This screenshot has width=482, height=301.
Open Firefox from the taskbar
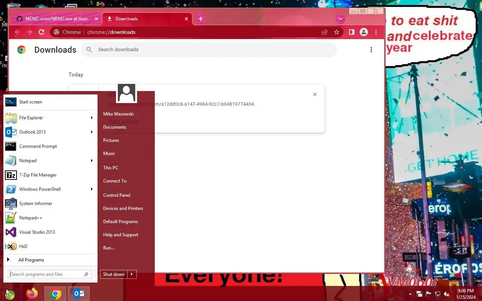tap(32, 293)
